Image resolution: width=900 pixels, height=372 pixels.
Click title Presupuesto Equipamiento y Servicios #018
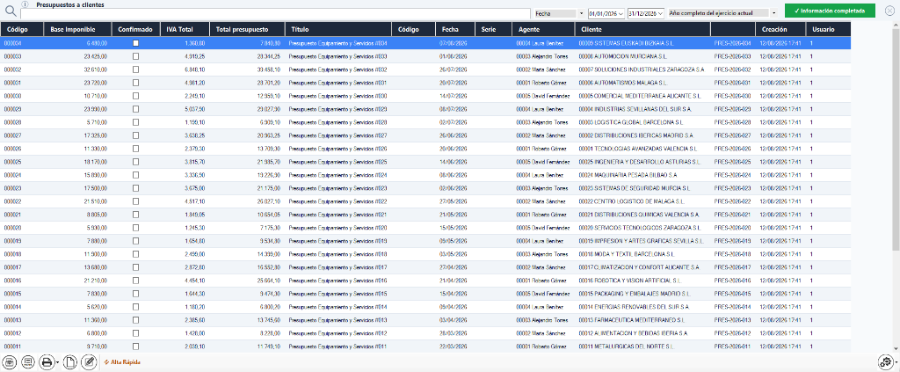point(337,254)
